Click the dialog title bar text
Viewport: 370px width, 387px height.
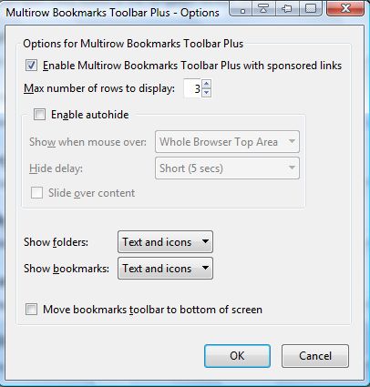coord(112,13)
